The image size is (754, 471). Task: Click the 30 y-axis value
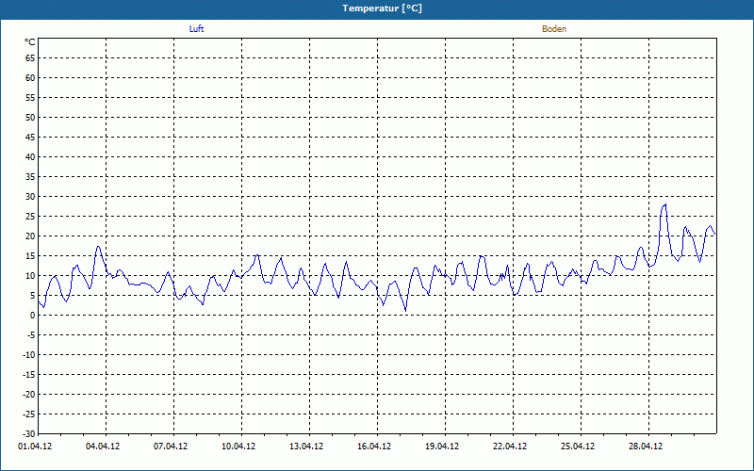click(x=30, y=197)
